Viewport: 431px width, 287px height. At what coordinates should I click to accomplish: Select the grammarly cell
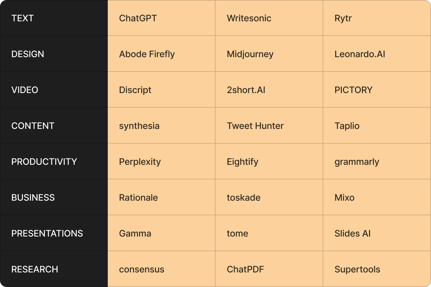click(x=377, y=161)
